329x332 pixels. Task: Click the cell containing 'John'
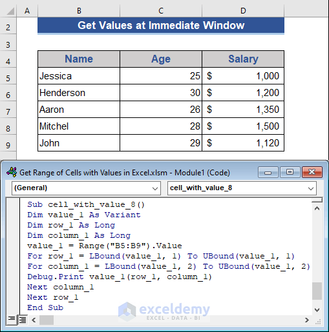click(79, 143)
